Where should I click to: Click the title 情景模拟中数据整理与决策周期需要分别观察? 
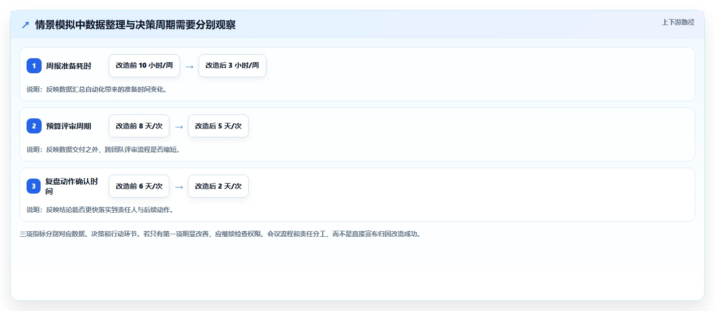tap(135, 25)
